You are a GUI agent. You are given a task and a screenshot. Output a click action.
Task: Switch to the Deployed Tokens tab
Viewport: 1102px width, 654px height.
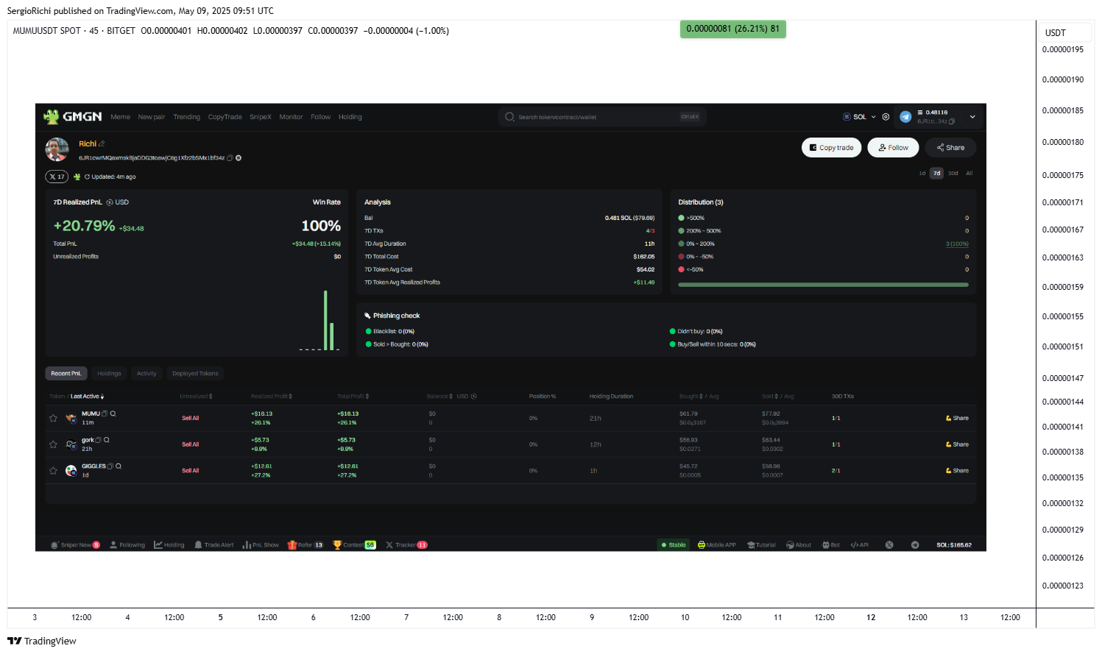point(195,374)
